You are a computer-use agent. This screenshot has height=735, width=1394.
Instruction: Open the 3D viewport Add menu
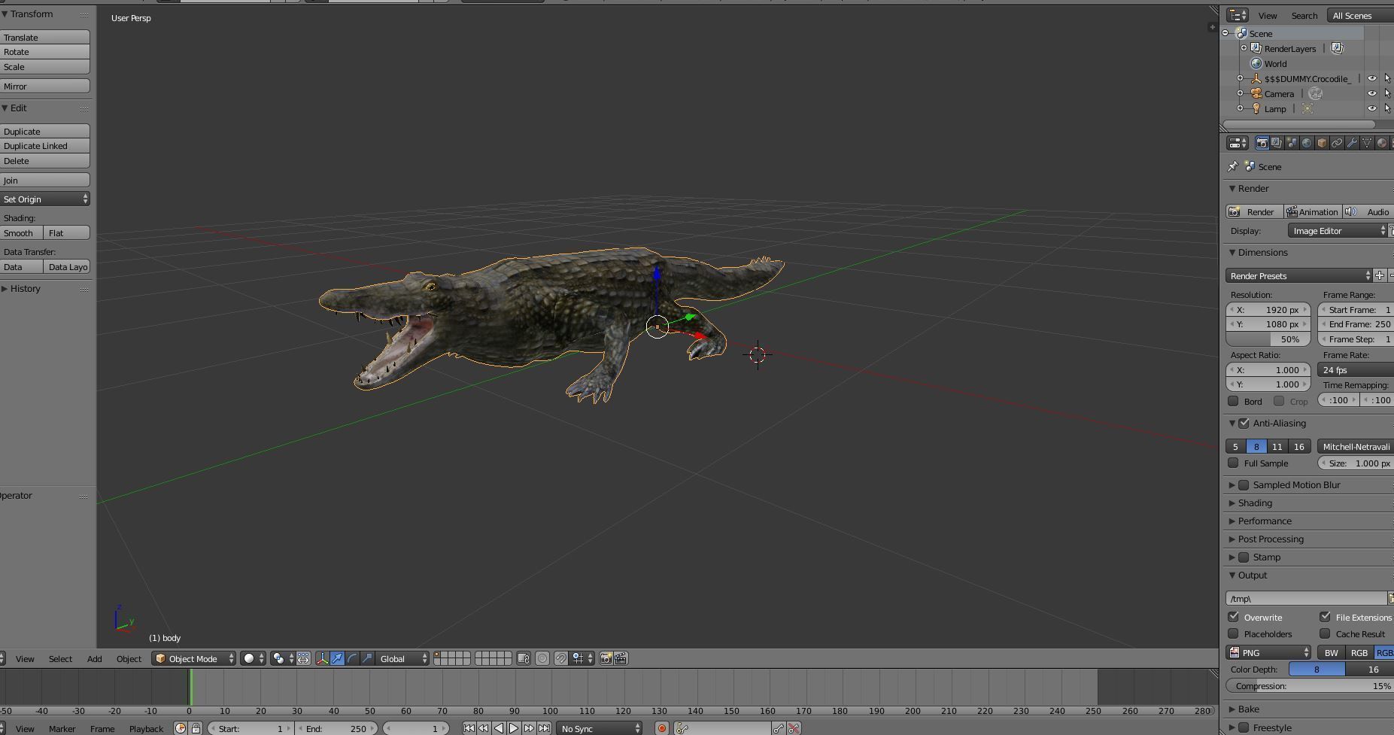click(94, 658)
